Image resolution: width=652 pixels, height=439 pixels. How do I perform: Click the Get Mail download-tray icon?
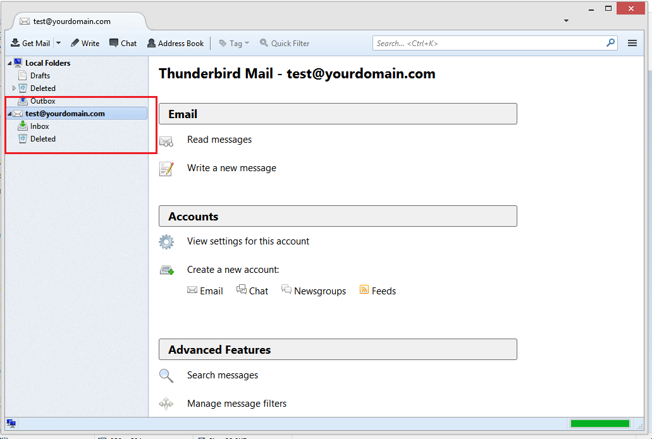[15, 43]
